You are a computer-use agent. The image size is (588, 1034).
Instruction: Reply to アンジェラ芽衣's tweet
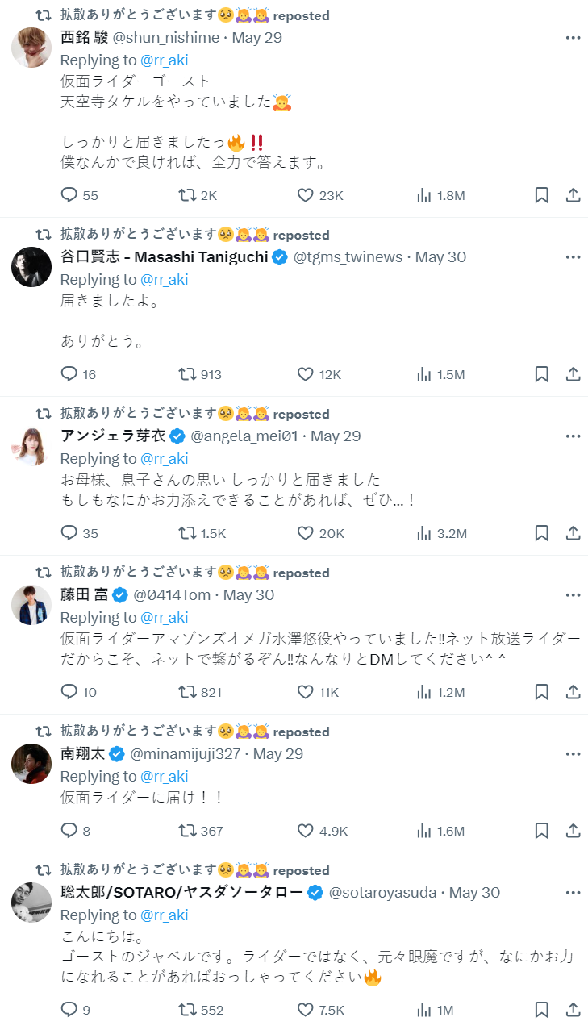[x=69, y=533]
